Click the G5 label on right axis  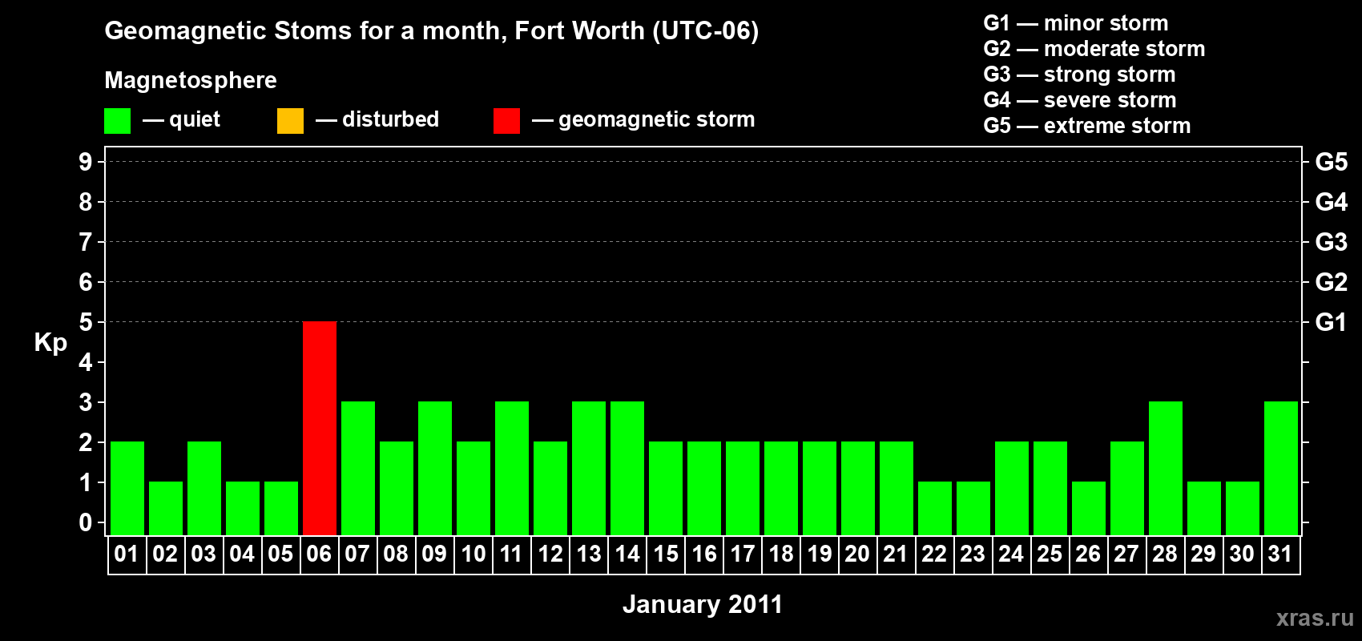click(1332, 162)
